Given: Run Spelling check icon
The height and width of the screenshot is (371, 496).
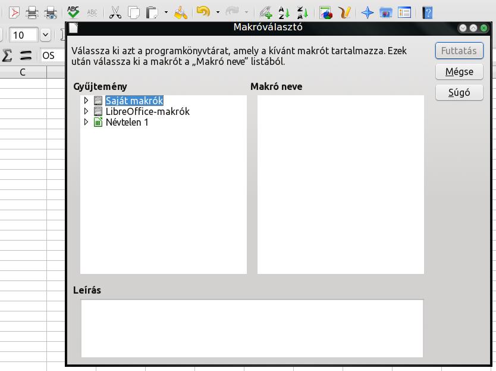Looking at the screenshot, I should coord(73,13).
